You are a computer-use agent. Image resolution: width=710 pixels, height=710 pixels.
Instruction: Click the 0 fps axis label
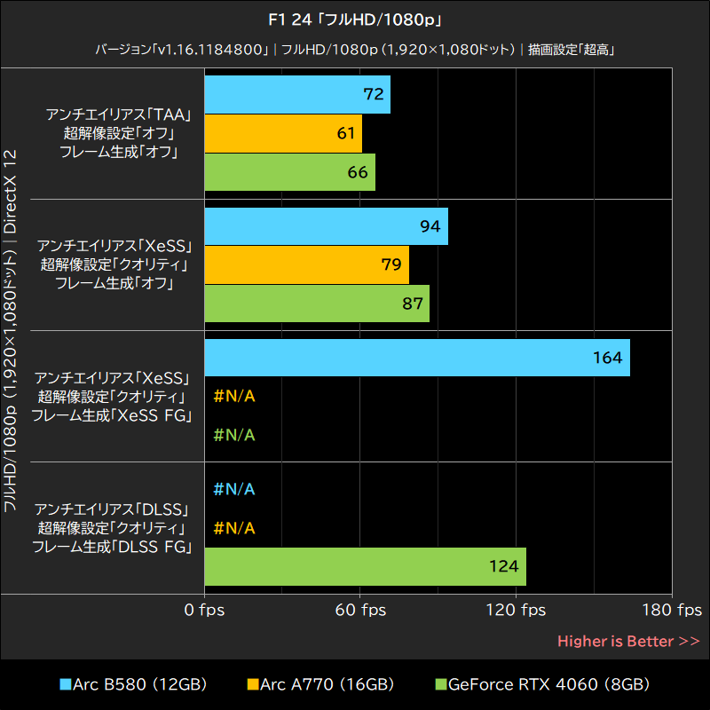204,611
